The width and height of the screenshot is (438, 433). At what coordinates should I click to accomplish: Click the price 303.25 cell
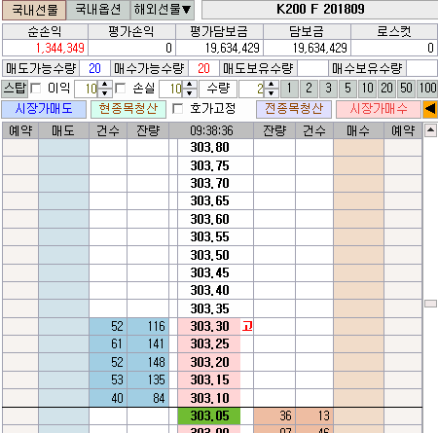coord(209,344)
